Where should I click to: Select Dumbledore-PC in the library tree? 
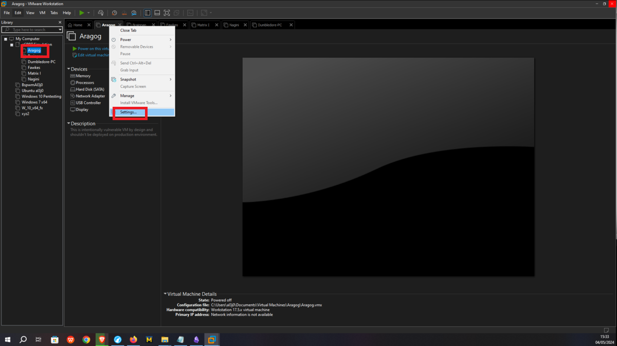pos(42,62)
